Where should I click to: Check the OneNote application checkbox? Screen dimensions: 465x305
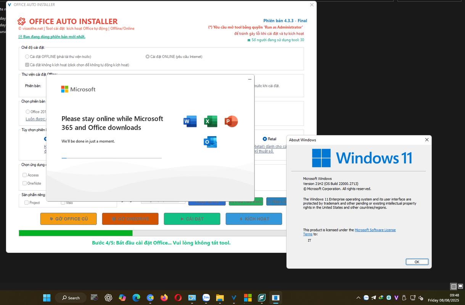coord(24,183)
